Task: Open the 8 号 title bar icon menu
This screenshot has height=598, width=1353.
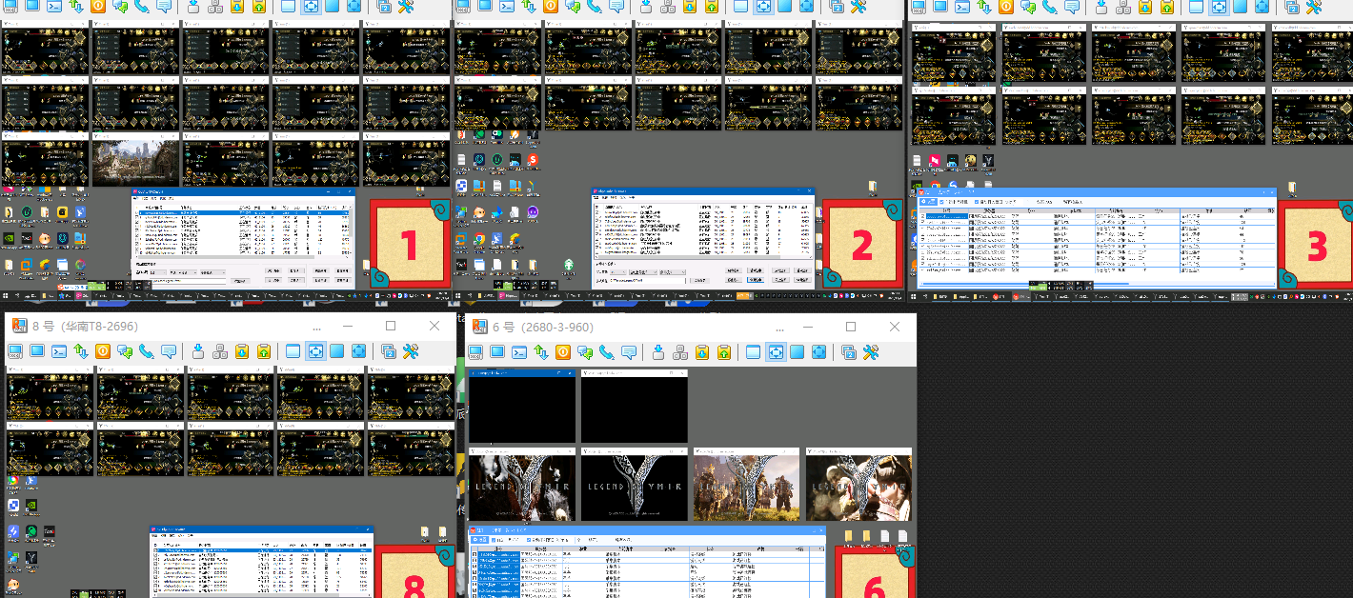Action: pos(19,326)
